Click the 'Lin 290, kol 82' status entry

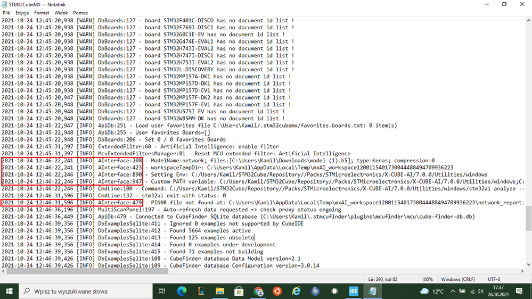coord(383,279)
